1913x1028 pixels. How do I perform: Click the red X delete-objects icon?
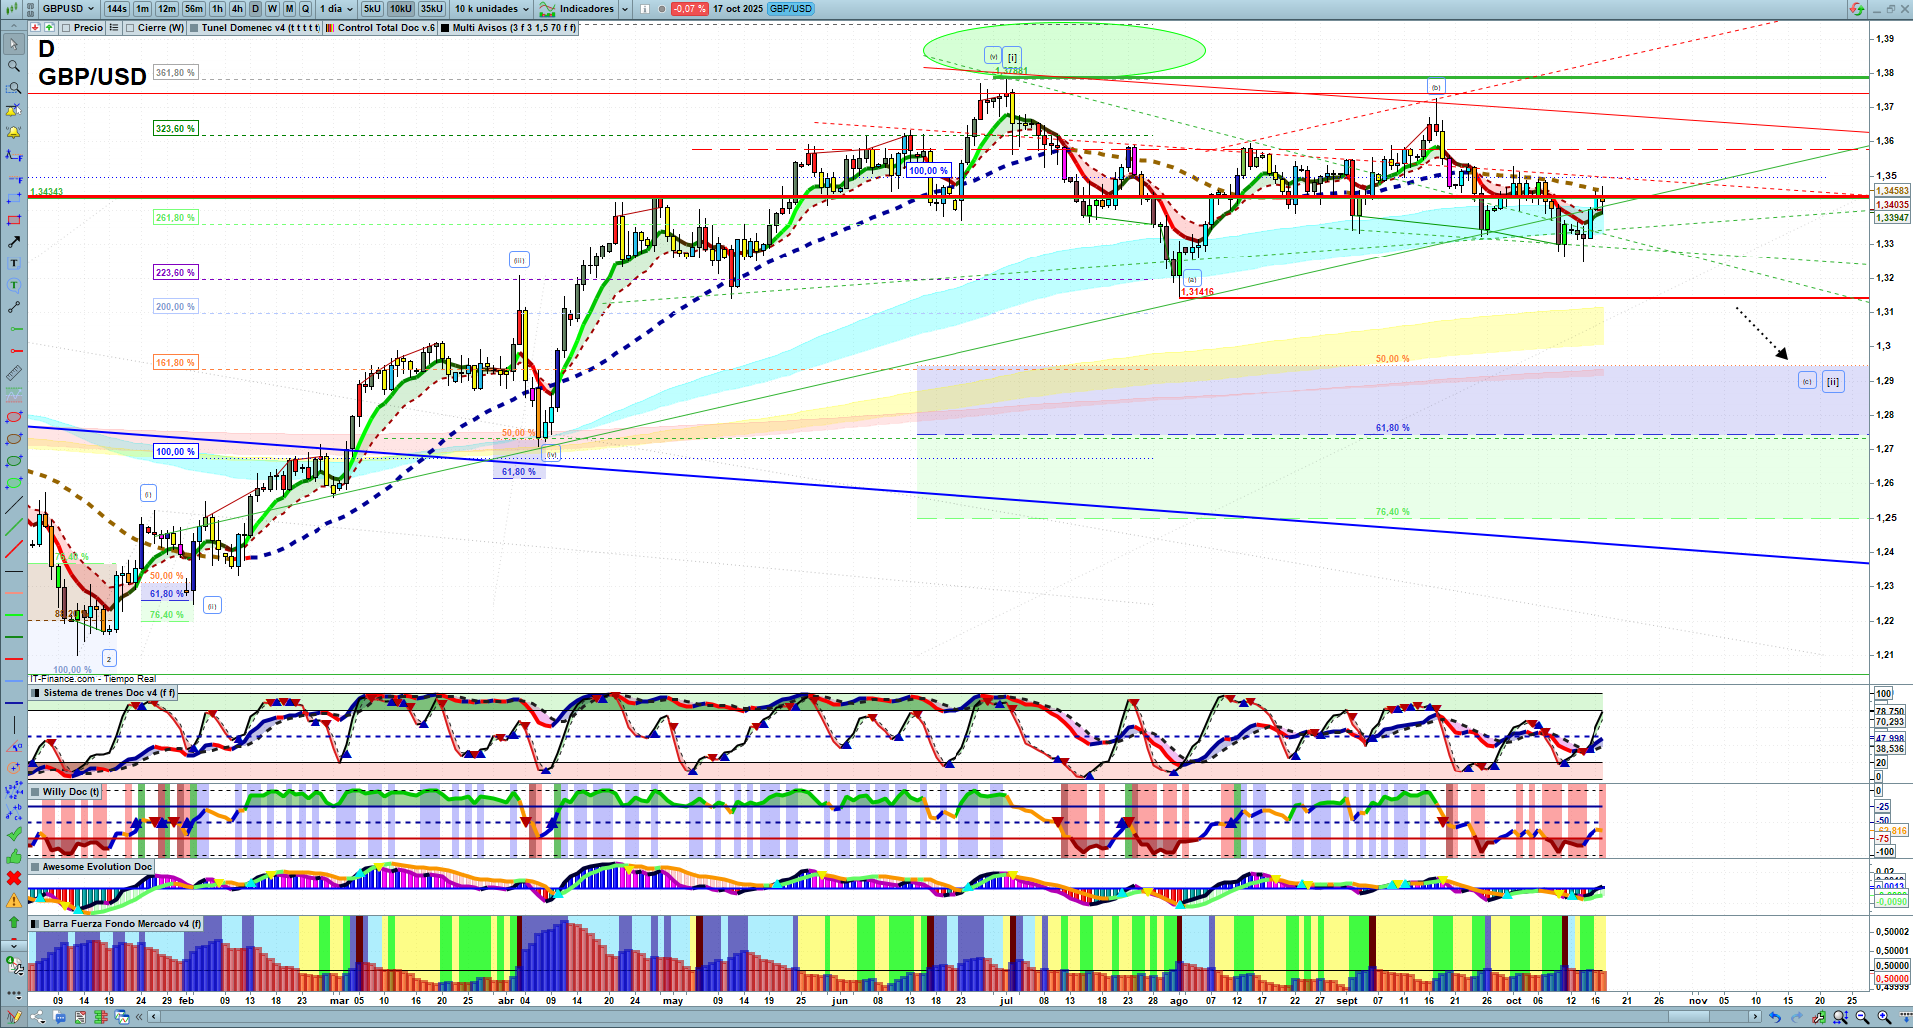(x=14, y=878)
